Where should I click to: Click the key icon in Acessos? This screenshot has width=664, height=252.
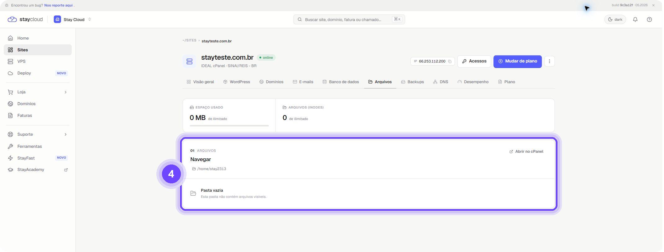(x=464, y=61)
